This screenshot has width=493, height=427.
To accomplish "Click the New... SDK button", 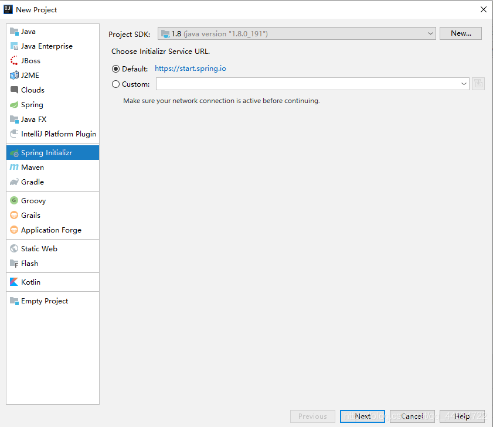I will [x=461, y=33].
